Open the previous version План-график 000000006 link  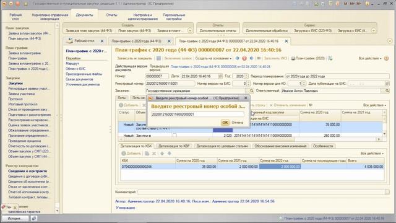(x=220, y=67)
